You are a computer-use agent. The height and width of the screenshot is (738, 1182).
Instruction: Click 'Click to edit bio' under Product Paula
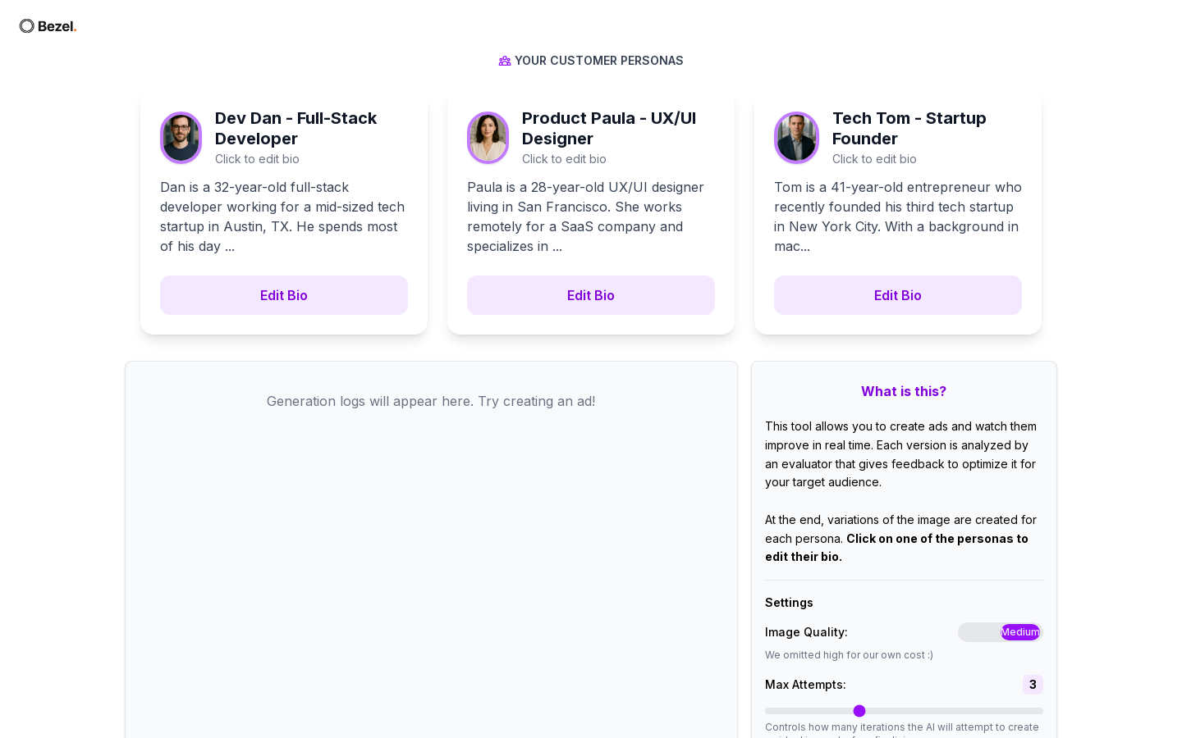564,159
